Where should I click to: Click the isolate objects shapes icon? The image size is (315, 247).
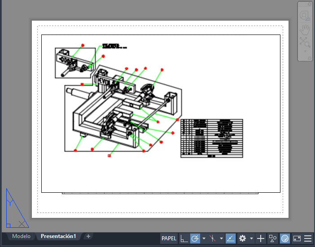(x=273, y=238)
